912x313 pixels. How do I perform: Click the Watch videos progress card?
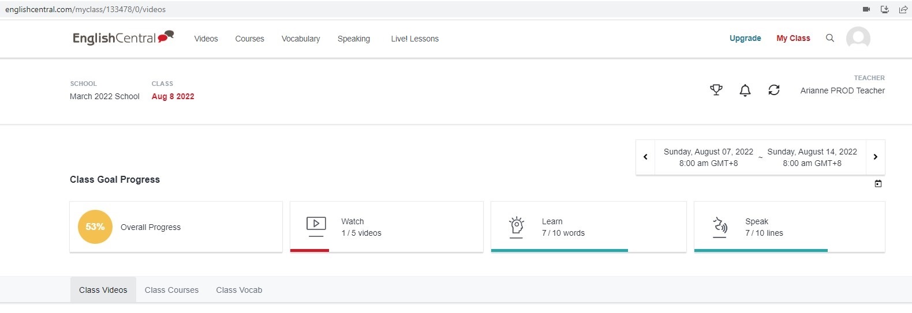pyautogui.click(x=386, y=227)
